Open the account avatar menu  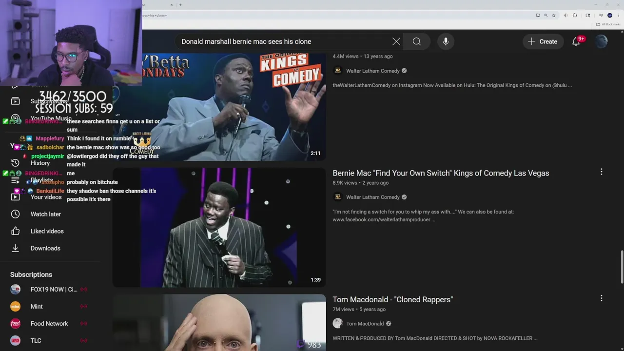pos(602,41)
